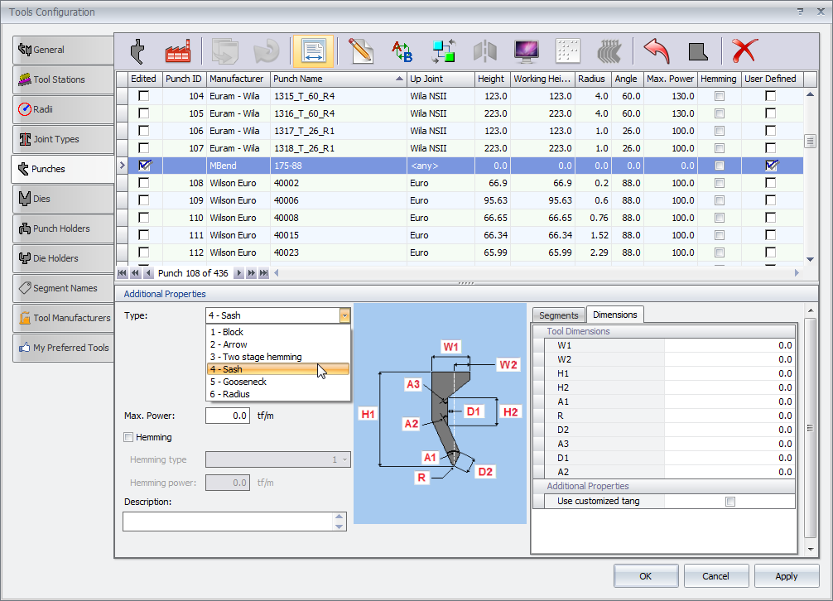Check Use customized tang option
The image size is (833, 601).
tap(729, 501)
